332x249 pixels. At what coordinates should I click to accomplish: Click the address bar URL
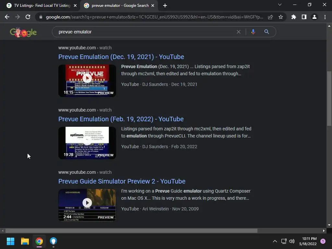(154, 17)
